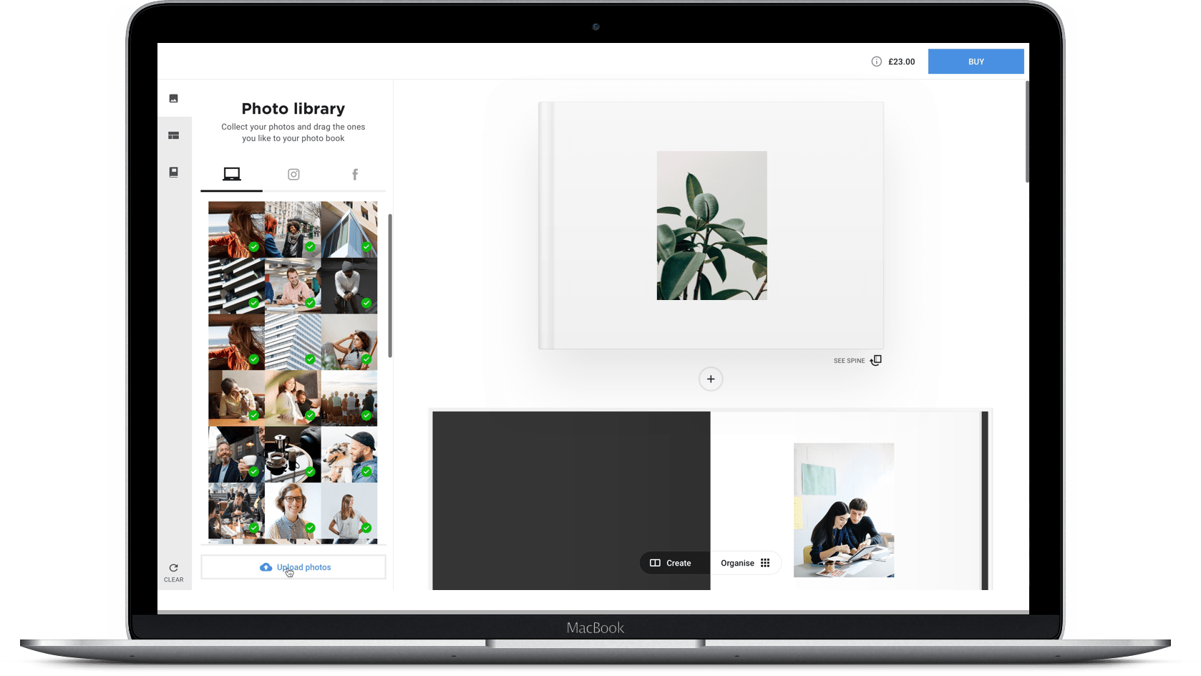
Task: Select the plant photo on the cover
Action: point(711,225)
